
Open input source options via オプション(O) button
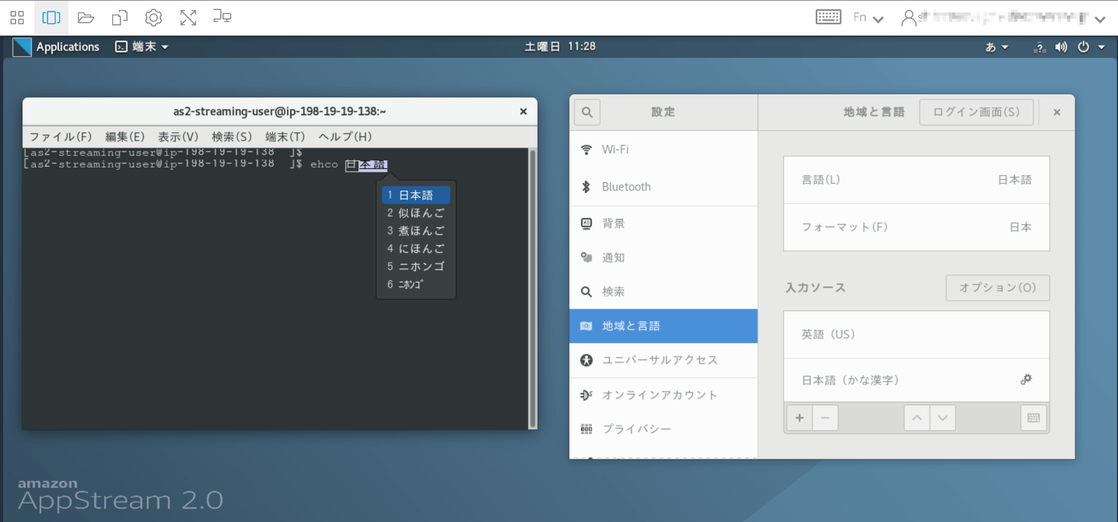997,288
